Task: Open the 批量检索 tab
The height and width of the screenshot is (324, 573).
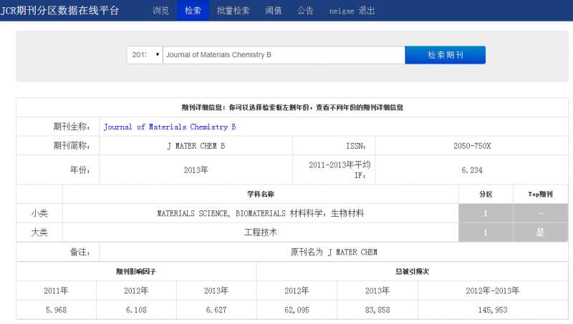Action: click(x=233, y=11)
